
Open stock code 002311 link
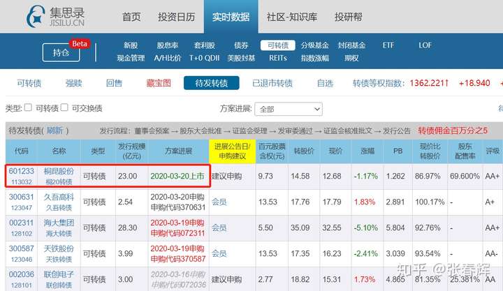[22, 223]
